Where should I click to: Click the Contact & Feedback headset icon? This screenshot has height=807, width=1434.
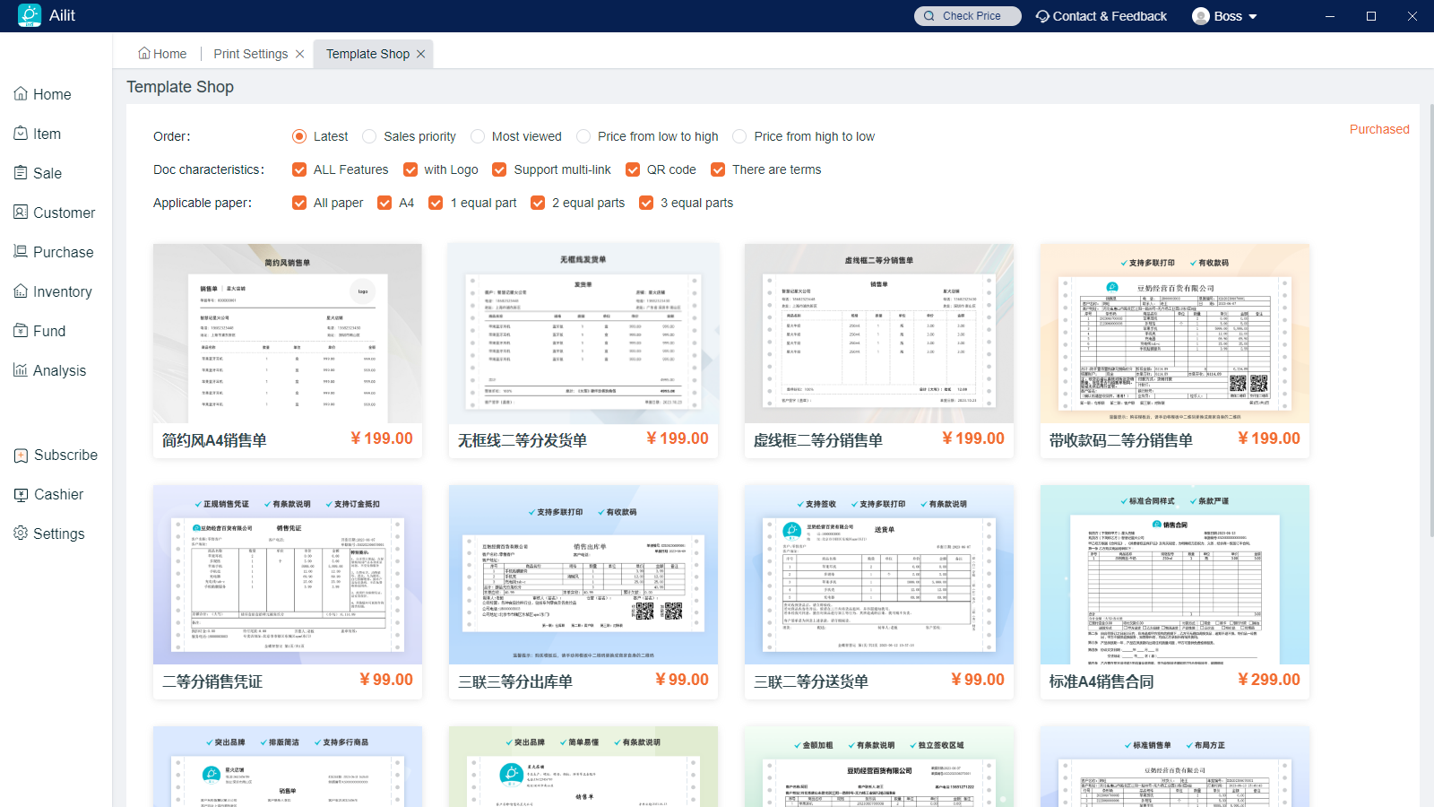click(x=1042, y=16)
